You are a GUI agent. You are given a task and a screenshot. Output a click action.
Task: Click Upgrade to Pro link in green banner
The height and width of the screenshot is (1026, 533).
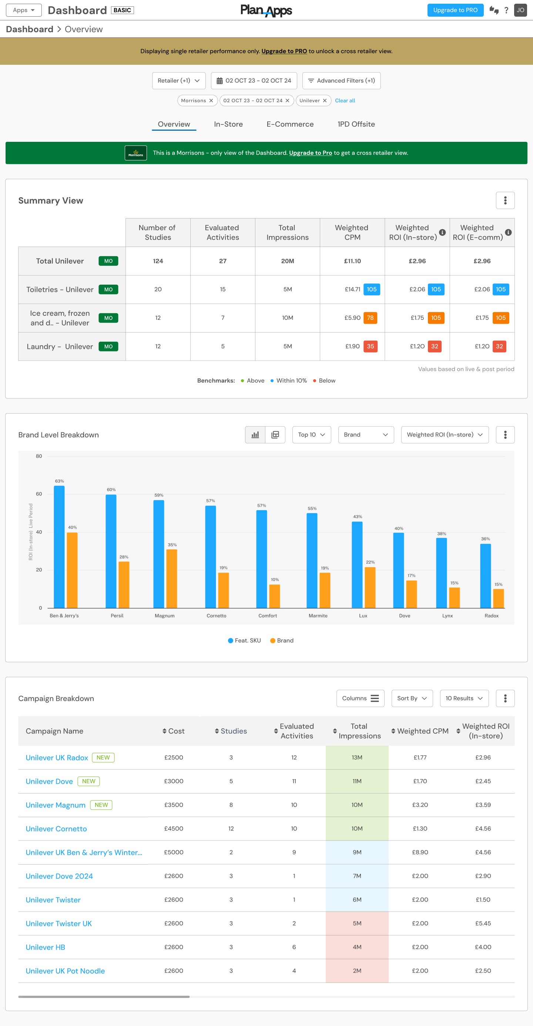pos(310,153)
